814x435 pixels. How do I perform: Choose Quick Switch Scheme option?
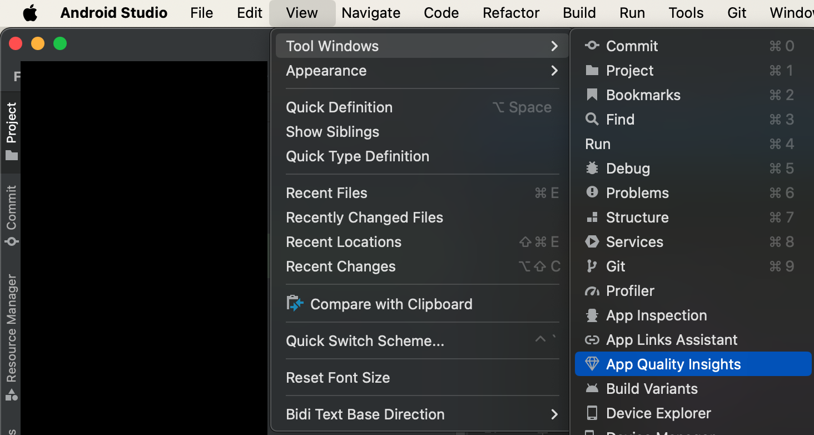point(365,341)
